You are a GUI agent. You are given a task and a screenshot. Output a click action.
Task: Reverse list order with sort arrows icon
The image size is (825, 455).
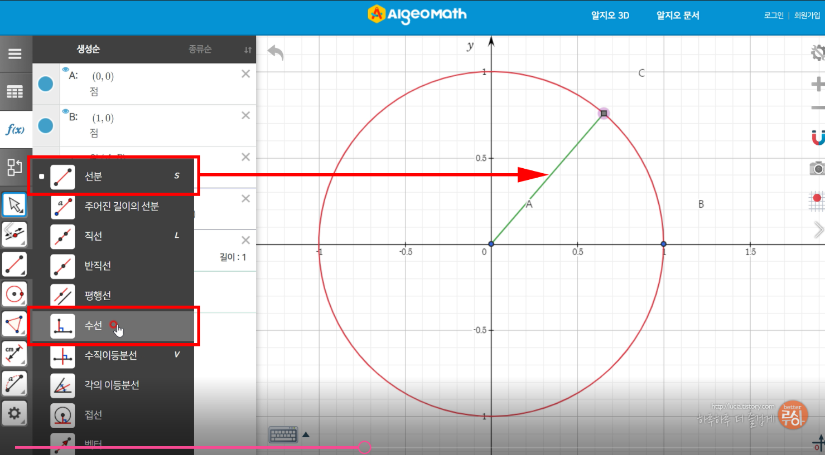click(248, 50)
